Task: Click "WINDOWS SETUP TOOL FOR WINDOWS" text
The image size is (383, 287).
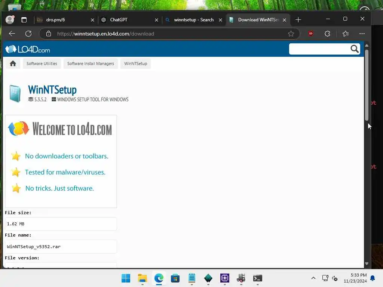Action: coord(93,99)
